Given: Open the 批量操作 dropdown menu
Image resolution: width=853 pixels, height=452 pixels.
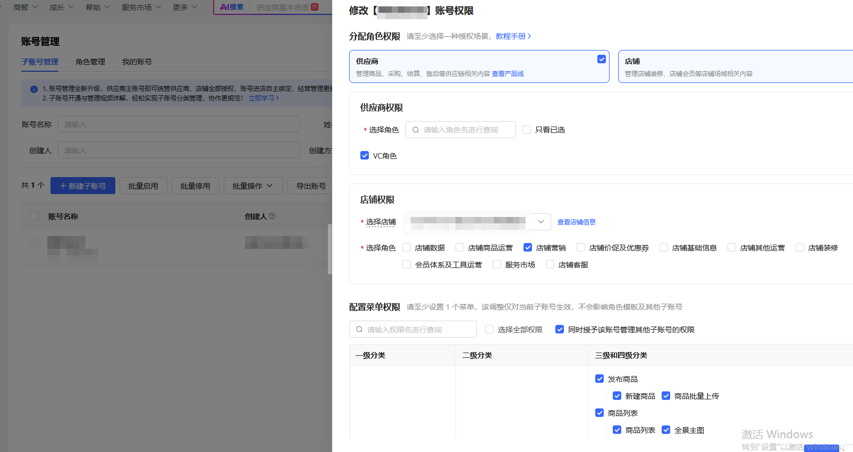Looking at the screenshot, I should tap(252, 186).
